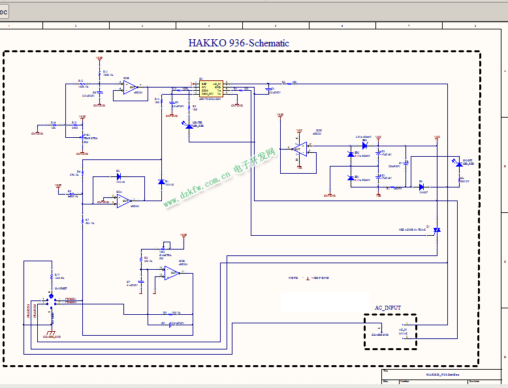Screen dimensions: 508x388
Task: Select the heater connector on the left
Action: (x=51, y=299)
